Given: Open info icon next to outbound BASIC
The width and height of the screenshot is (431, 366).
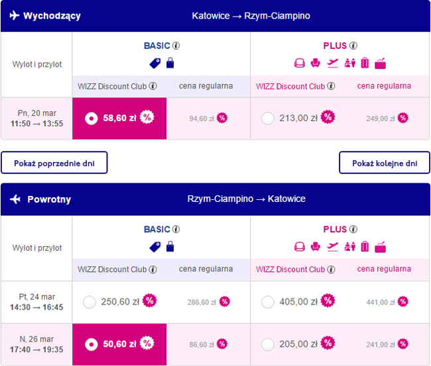Looking at the screenshot, I should (176, 46).
